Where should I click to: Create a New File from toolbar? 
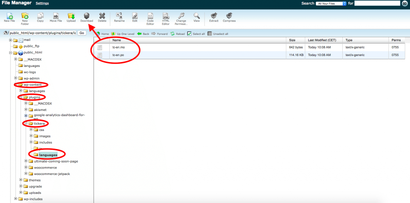(x=9, y=17)
